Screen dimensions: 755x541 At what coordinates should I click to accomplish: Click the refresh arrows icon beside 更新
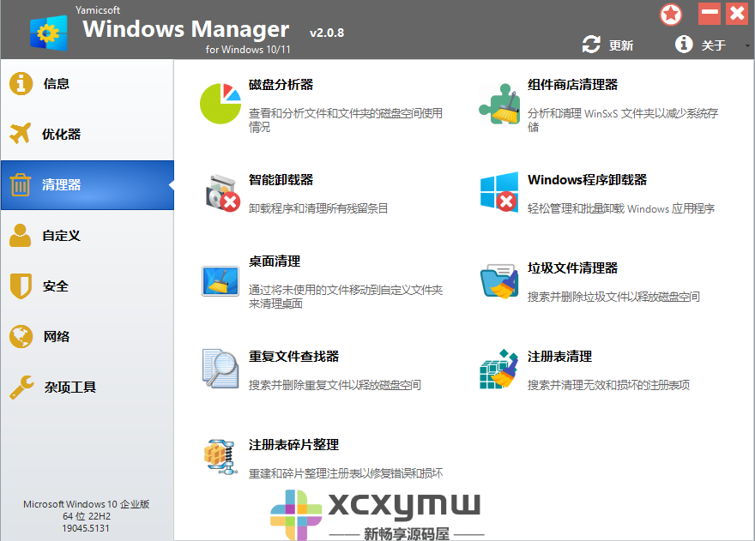pyautogui.click(x=591, y=45)
